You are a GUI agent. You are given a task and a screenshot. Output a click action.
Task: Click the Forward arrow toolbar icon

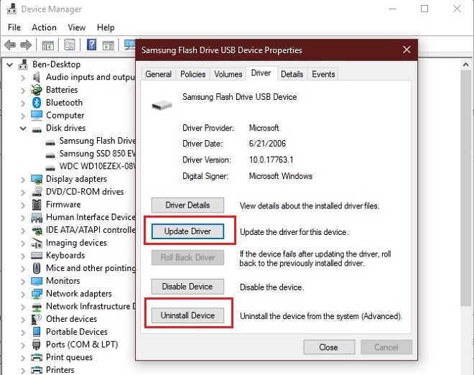click(26, 45)
